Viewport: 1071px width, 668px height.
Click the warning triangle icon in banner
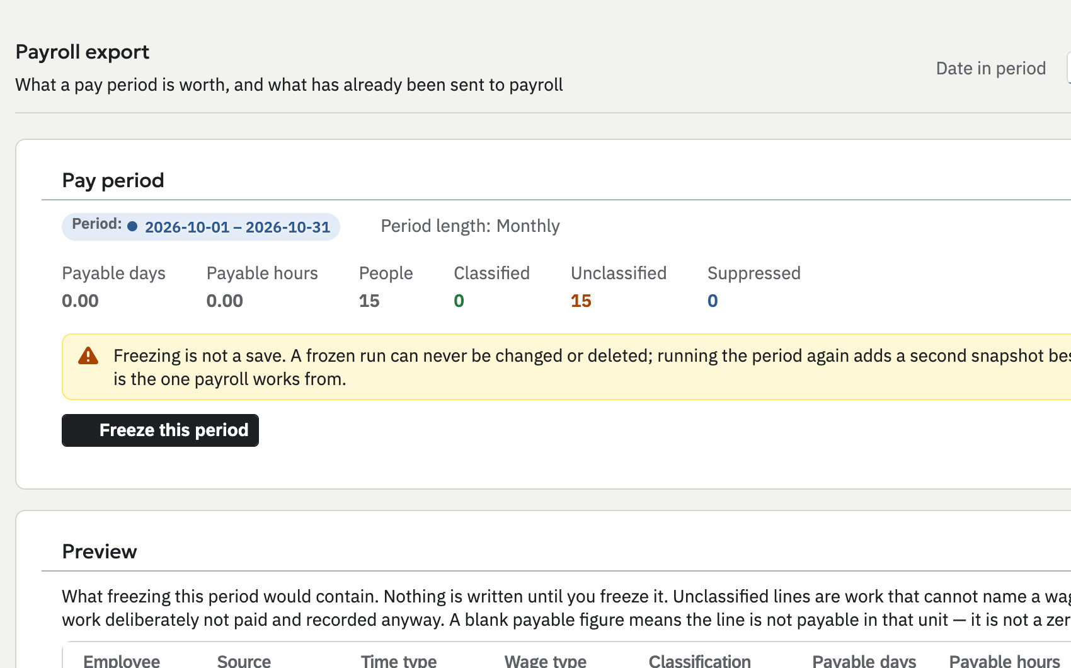coord(88,356)
